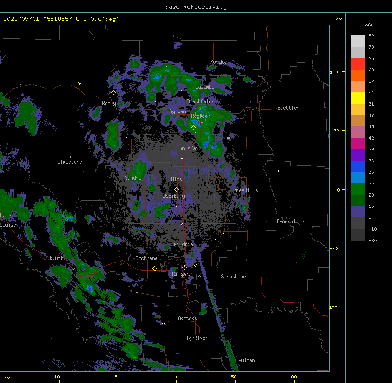This screenshot has width=392, height=383.
Task: Click the km unit label in the bottom left corner
Action: point(7,378)
